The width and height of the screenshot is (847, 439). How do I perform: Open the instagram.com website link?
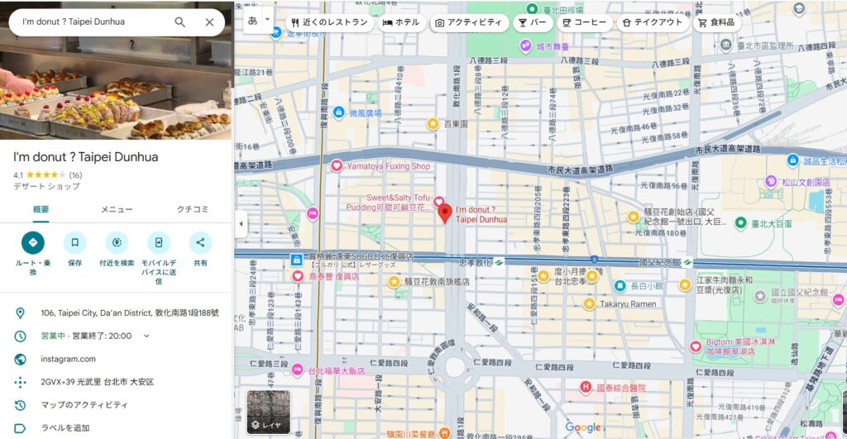(x=68, y=359)
